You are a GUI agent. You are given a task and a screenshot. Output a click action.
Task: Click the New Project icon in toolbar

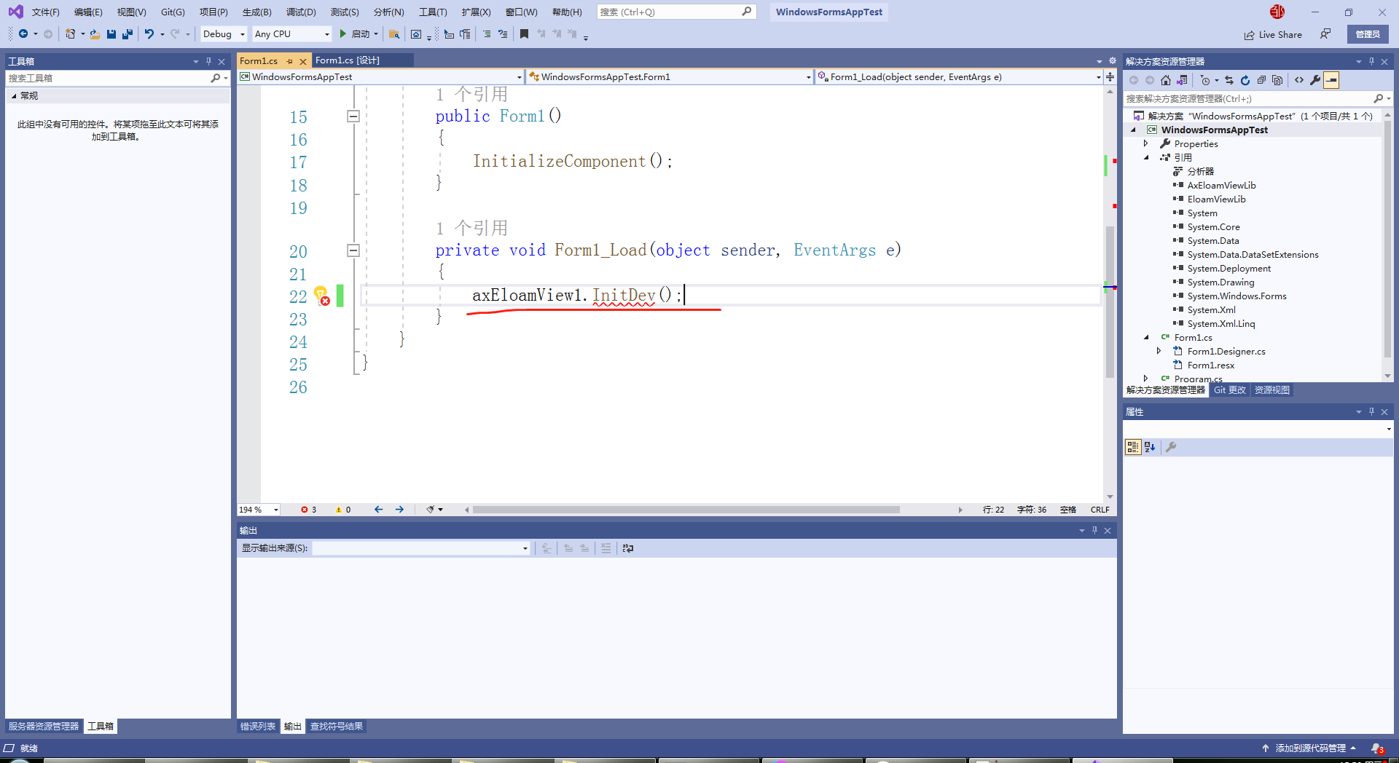[70, 33]
